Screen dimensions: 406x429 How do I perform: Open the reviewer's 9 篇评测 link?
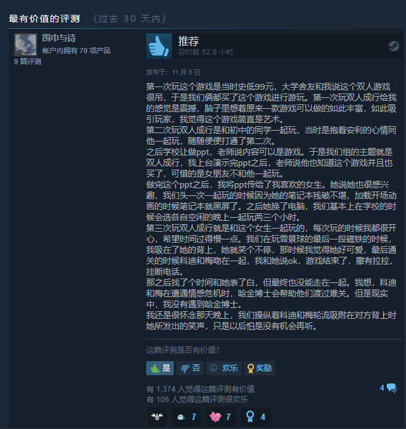pos(28,61)
